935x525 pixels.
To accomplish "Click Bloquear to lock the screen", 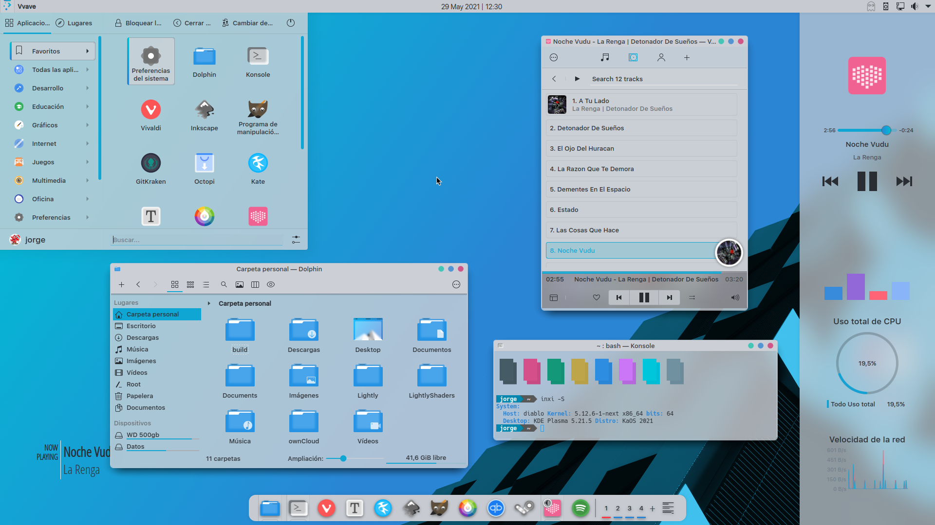I will [x=138, y=23].
